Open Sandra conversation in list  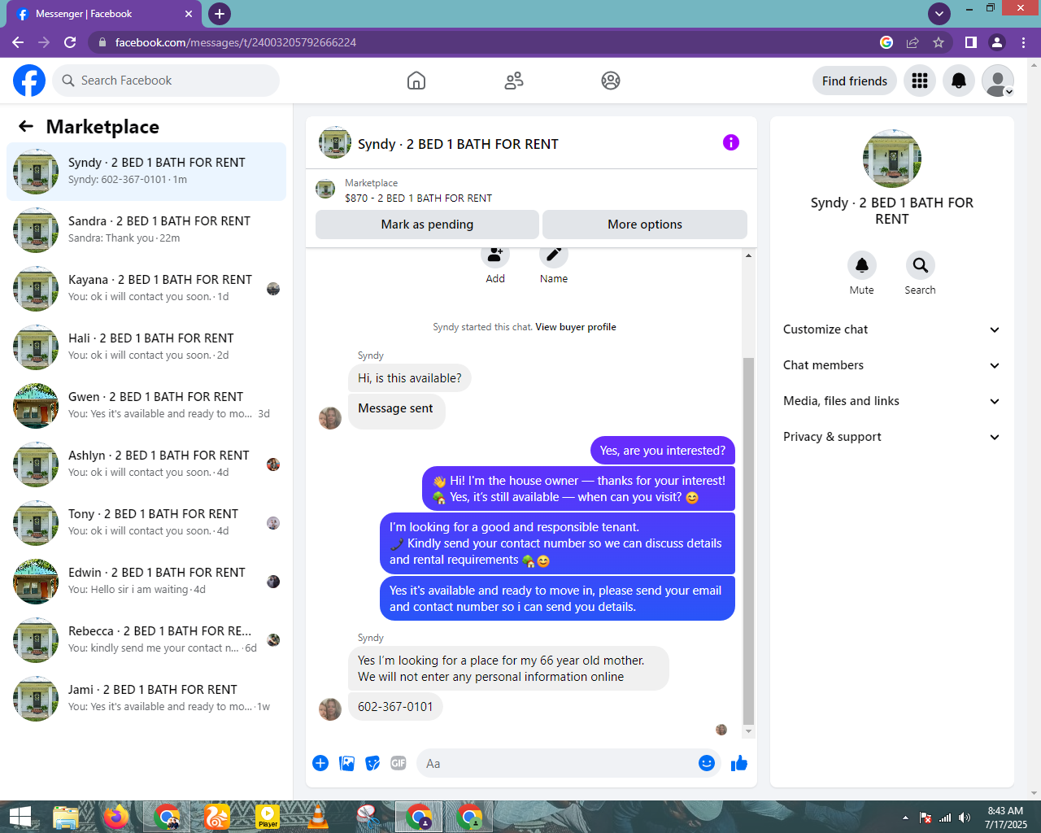(146, 230)
